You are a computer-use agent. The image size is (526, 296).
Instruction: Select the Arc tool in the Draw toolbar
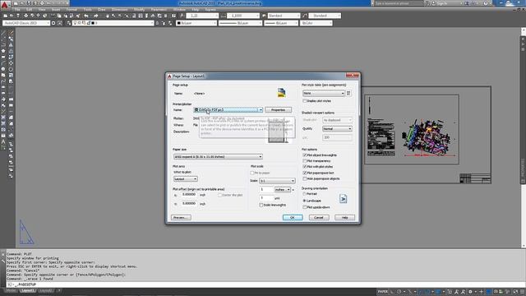coord(3,63)
